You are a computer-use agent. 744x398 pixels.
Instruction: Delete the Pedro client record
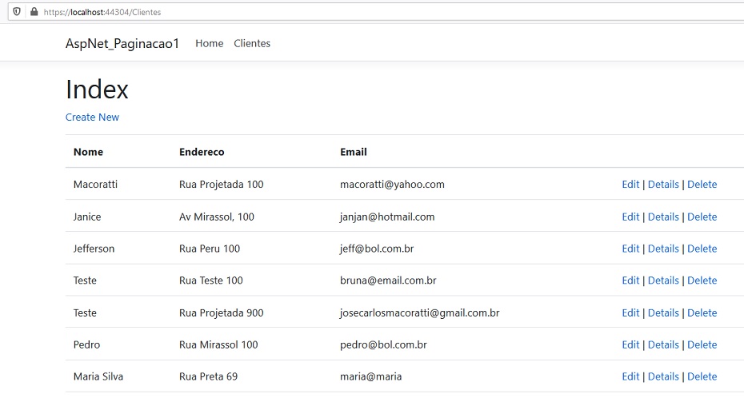tap(702, 344)
